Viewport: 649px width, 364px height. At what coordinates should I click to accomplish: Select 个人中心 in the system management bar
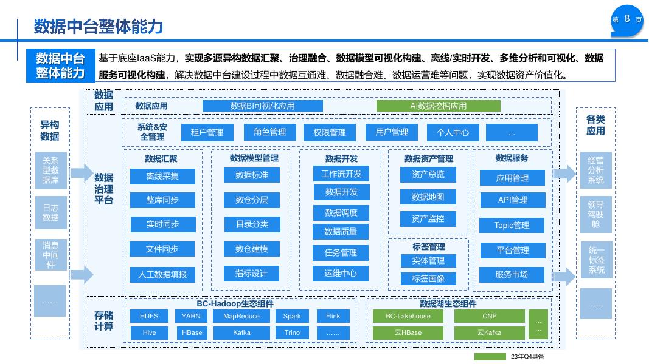(453, 132)
